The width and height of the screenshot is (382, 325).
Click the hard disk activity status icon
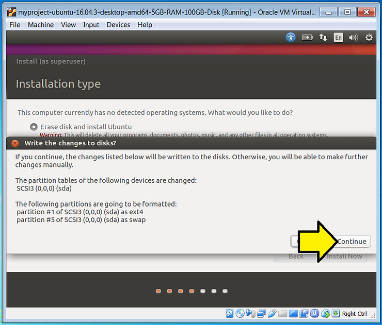coord(229,314)
